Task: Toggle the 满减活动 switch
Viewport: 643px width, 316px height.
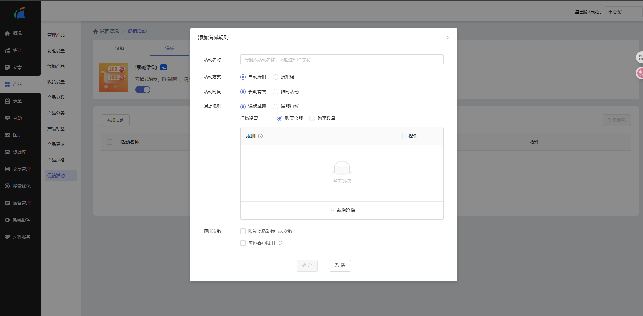Action: tap(143, 90)
